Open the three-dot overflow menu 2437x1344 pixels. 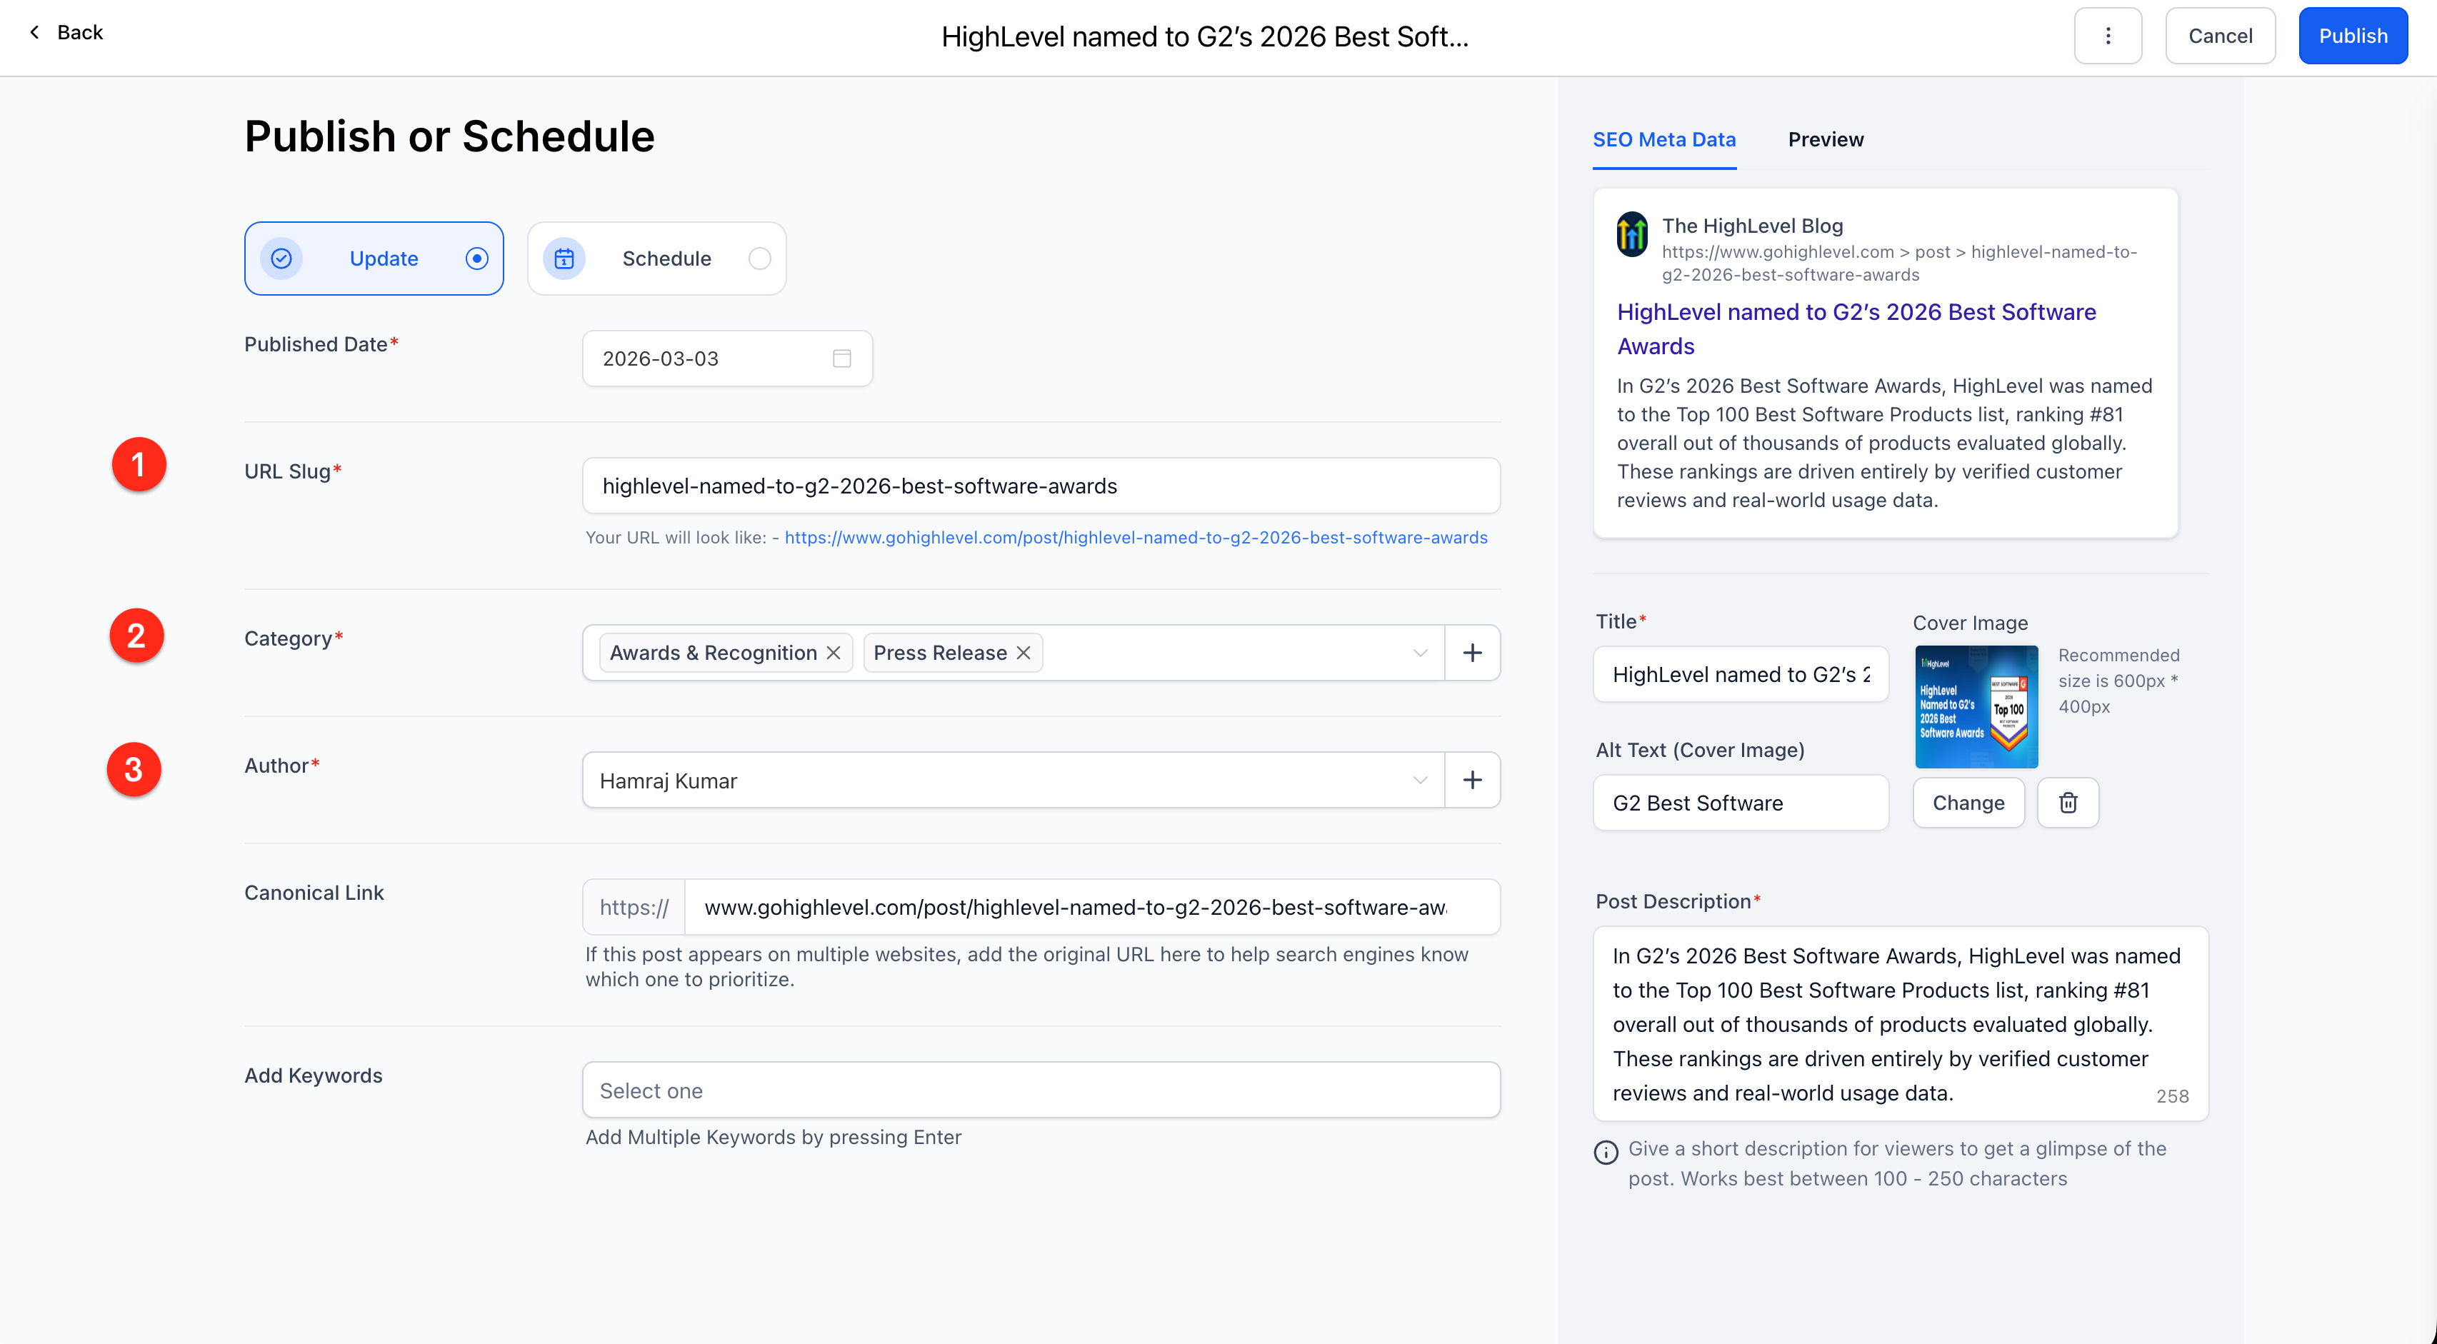click(2108, 35)
